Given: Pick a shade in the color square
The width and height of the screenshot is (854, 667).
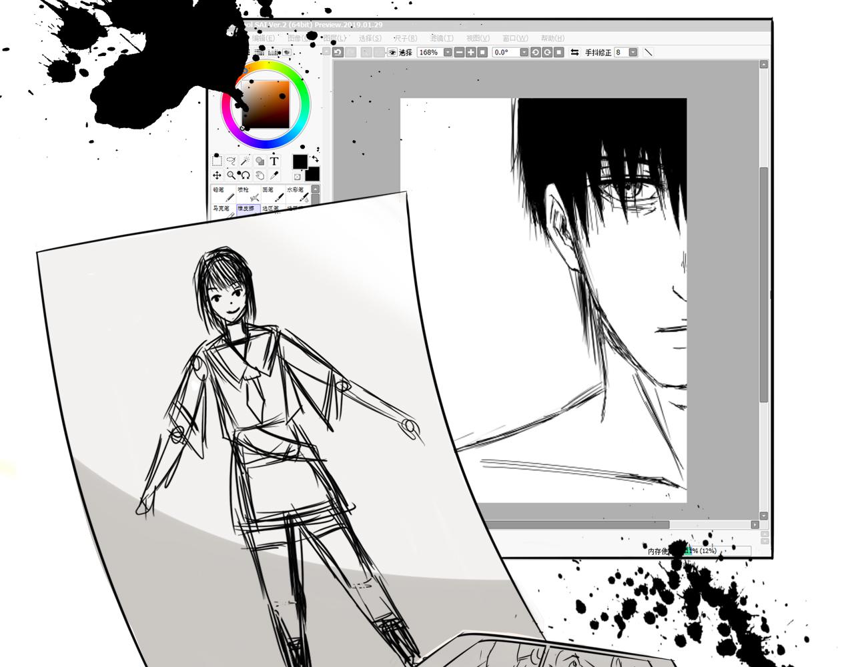Looking at the screenshot, I should (266, 105).
